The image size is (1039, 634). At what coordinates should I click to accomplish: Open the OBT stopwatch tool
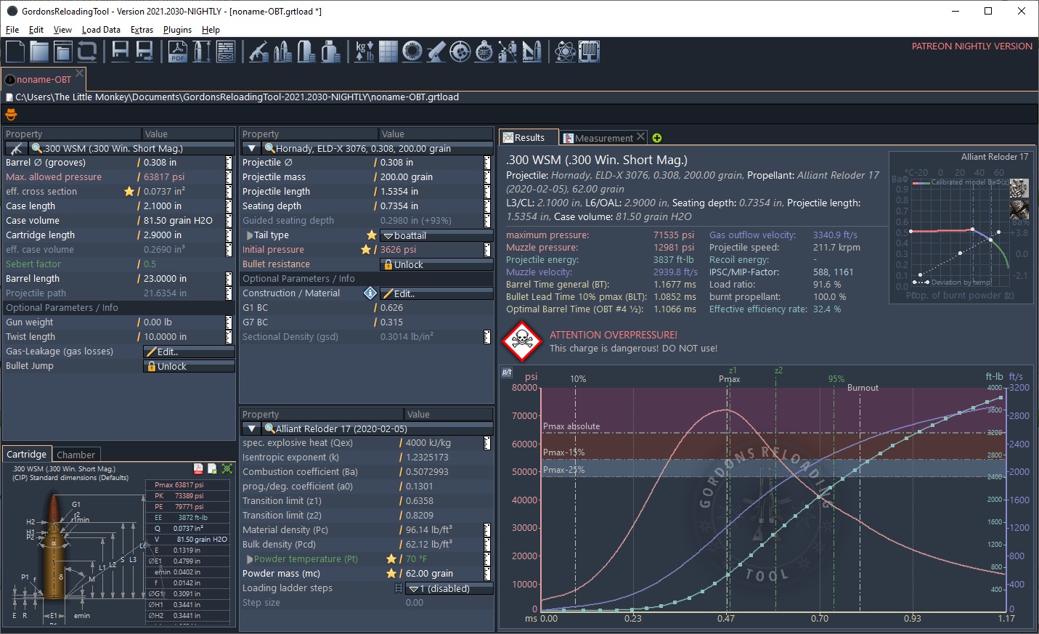(x=484, y=52)
